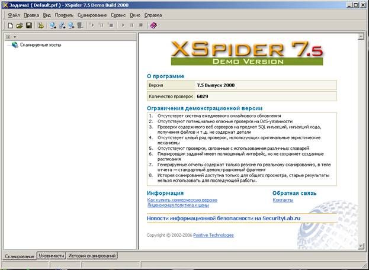Click the Open folder toolbar icon
The height and width of the screenshot is (270, 369).
coord(20,25)
